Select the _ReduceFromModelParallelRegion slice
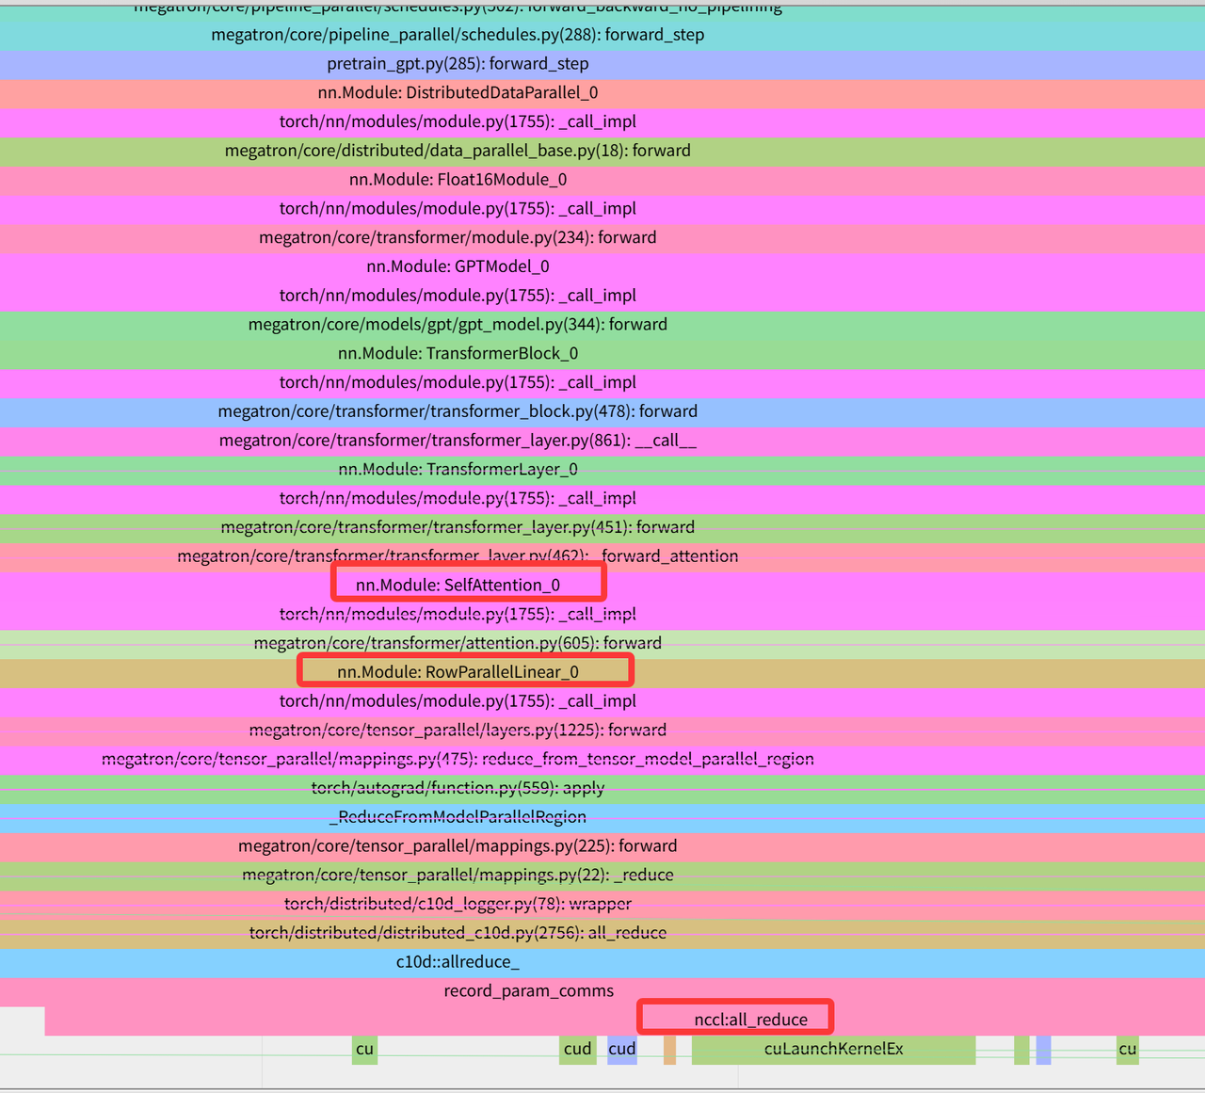 (x=458, y=816)
